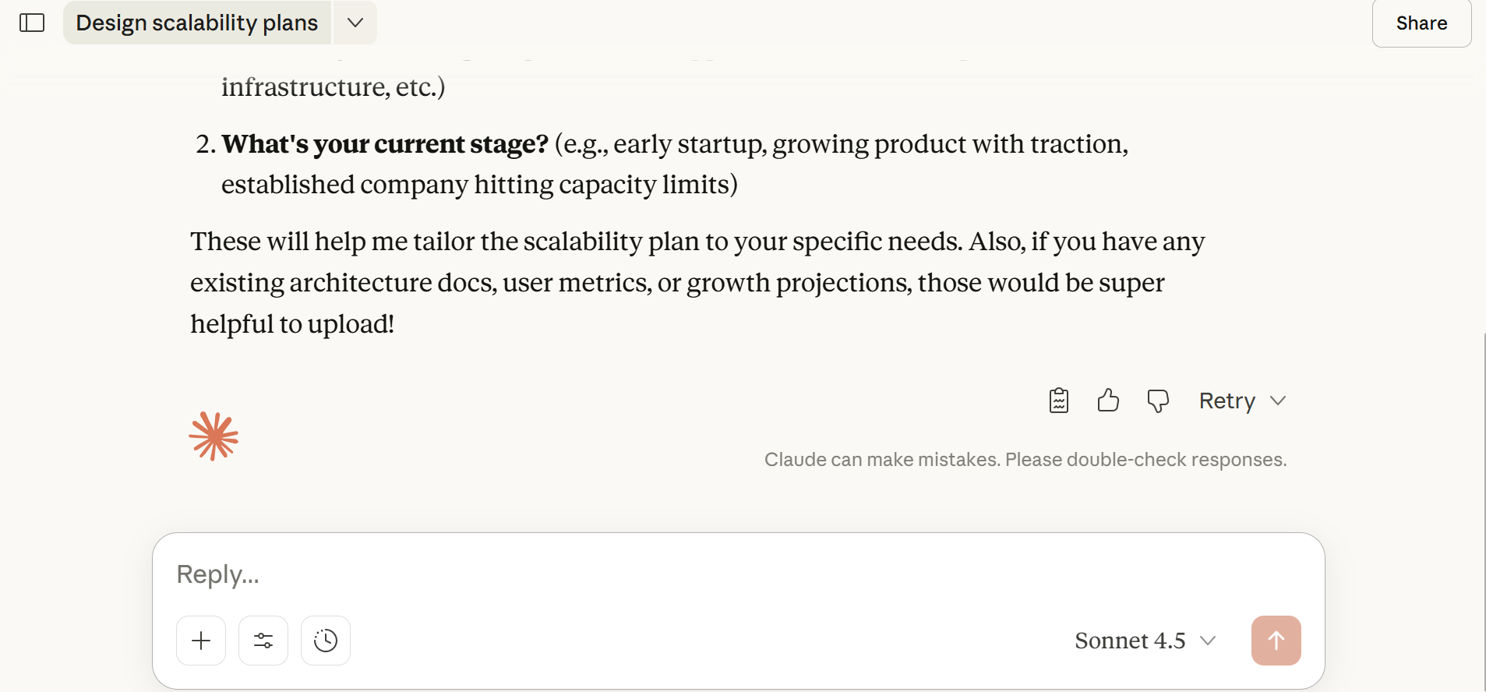Click the Share button
Viewport: 1486px width, 692px height.
tap(1421, 23)
